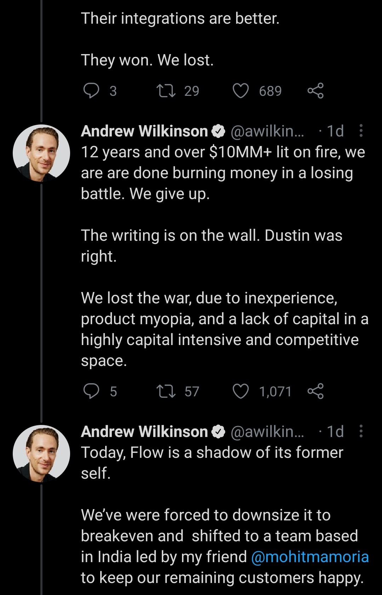The height and width of the screenshot is (595, 382).
Task: Tap the @awilkin handle on "Today, Flow" tweet
Action: tap(267, 432)
